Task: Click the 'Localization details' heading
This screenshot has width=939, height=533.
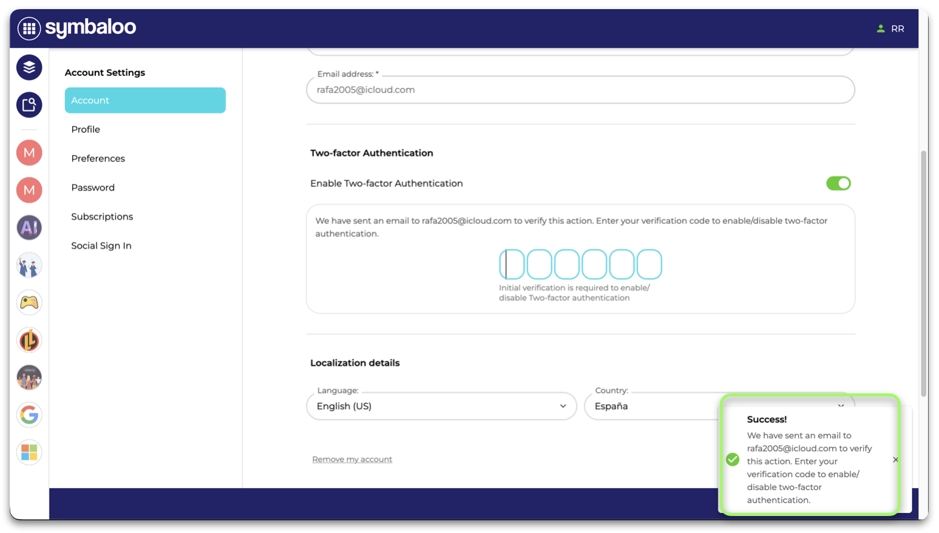Action: [x=355, y=363]
